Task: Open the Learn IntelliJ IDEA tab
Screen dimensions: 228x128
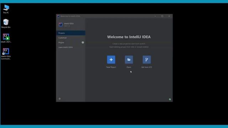Action: tap(71, 47)
